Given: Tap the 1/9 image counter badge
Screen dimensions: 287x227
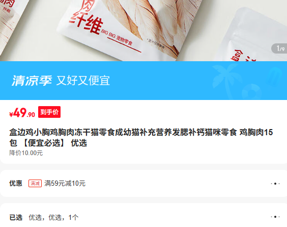Looking at the screenshot, I should click(280, 48).
